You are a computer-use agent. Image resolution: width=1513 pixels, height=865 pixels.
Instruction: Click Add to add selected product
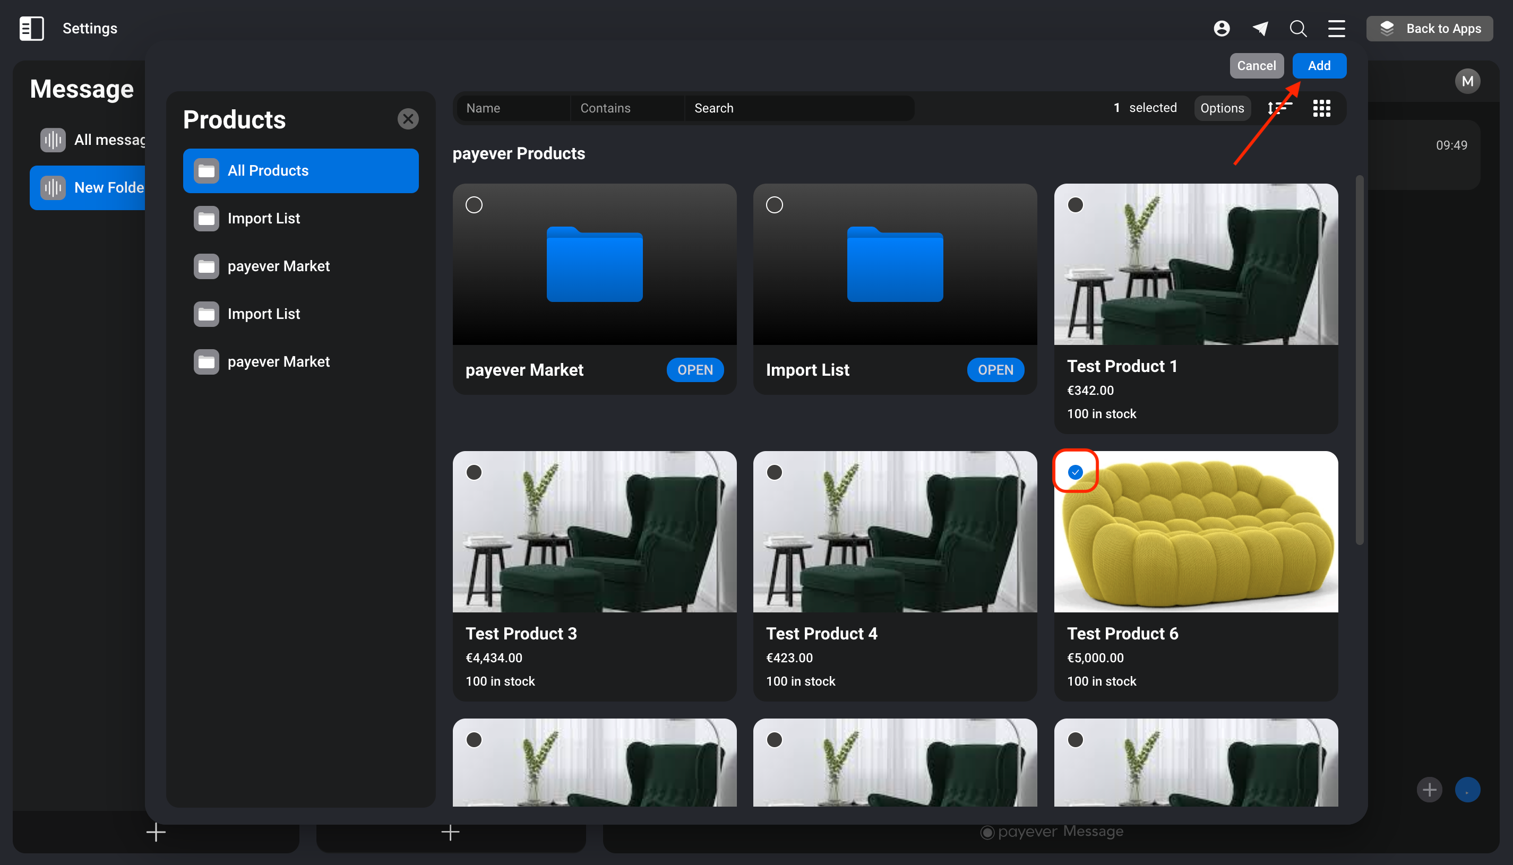1319,65
